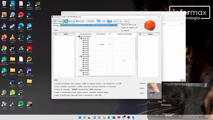Open the REAPER desktop icon
Viewport: 213px width, 120px height.
pyautogui.click(x=4, y=93)
